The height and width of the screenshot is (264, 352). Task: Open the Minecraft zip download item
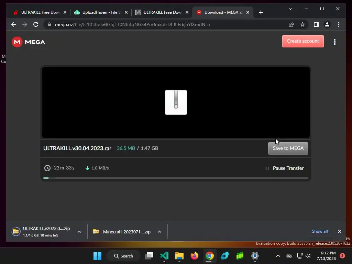pos(122,232)
